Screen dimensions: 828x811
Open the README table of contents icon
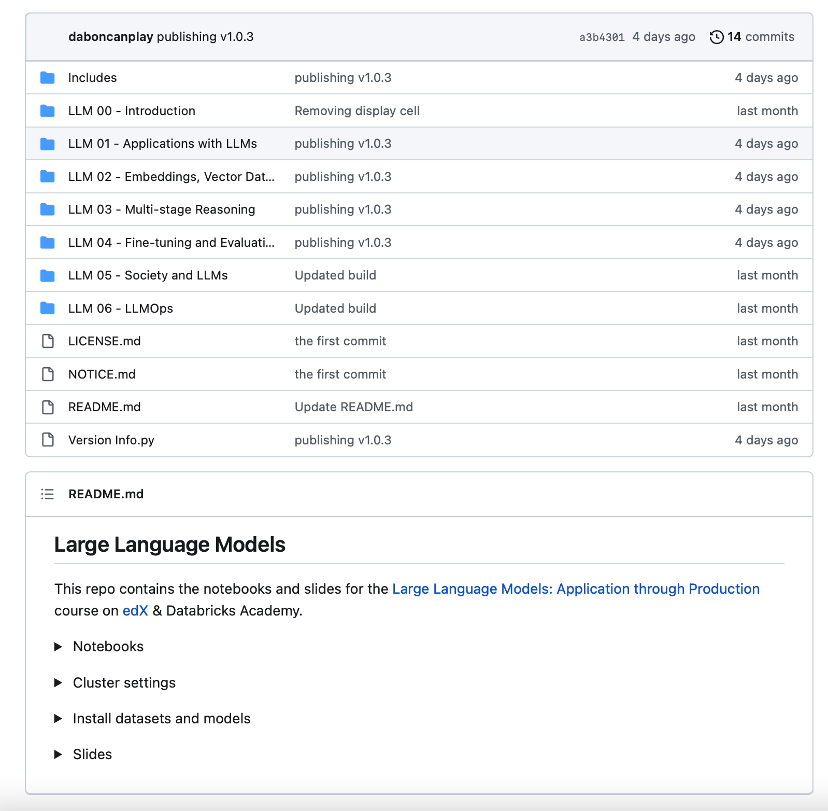pos(47,494)
